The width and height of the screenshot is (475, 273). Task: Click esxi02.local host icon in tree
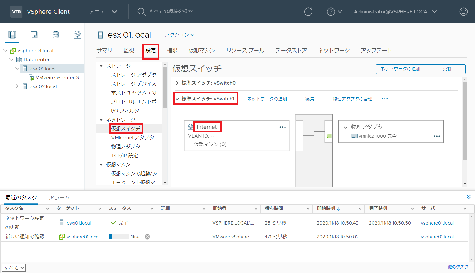[x=25, y=86]
